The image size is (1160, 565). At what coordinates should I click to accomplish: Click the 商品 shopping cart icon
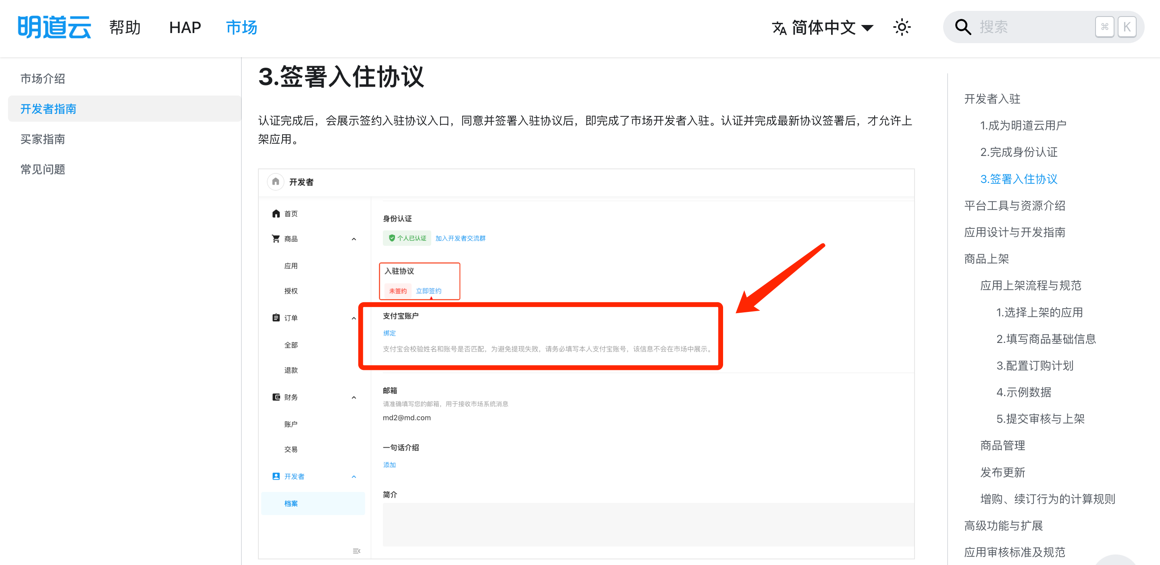click(276, 239)
